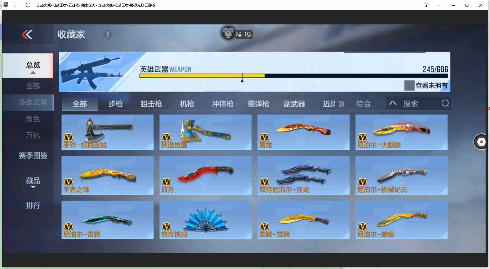Open the 屠龙 weapon card

[x=304, y=132]
